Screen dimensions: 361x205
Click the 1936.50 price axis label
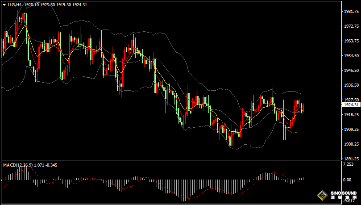tap(352, 85)
